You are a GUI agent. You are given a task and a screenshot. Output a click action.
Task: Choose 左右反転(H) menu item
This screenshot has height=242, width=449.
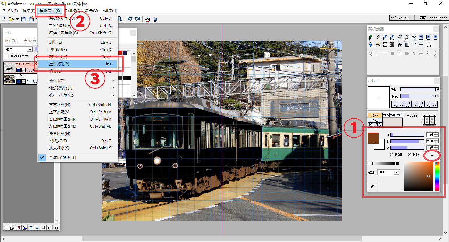pos(78,105)
